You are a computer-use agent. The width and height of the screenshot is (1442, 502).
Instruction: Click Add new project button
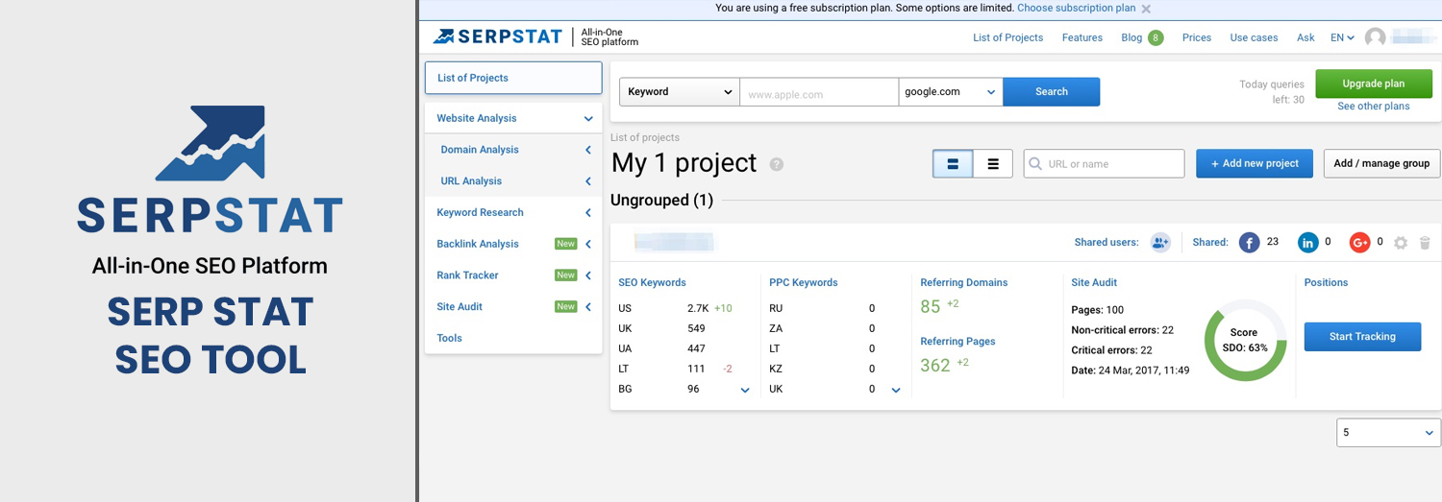coord(1255,163)
